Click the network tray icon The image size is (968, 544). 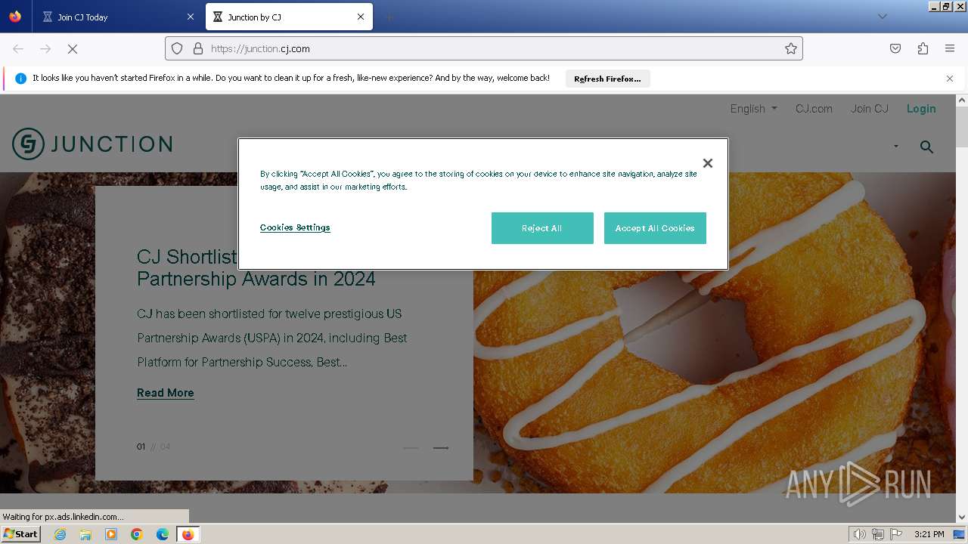click(x=877, y=534)
